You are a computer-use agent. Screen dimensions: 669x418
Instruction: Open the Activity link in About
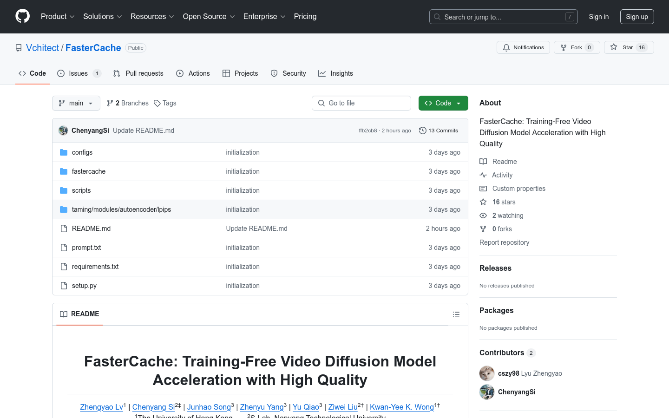496,175
